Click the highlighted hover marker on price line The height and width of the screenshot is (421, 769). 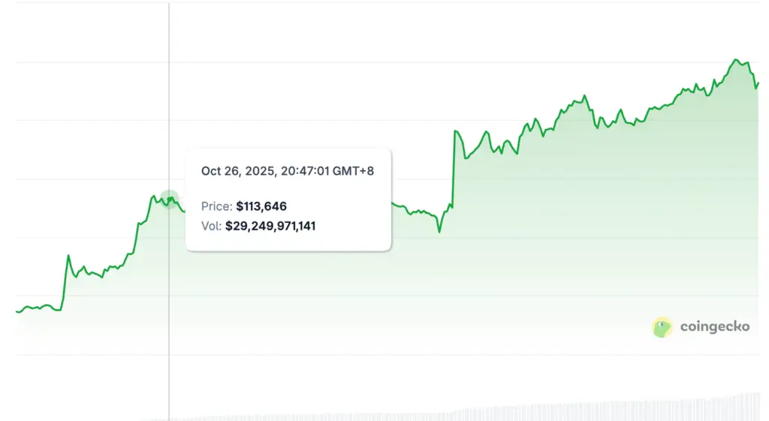click(x=169, y=199)
